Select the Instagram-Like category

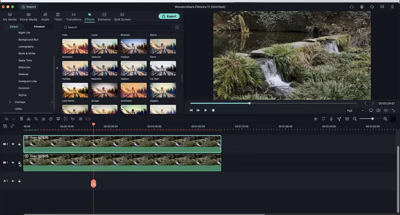point(27,81)
